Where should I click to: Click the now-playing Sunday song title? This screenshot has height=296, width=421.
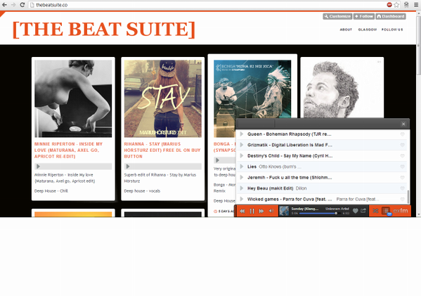(305, 209)
